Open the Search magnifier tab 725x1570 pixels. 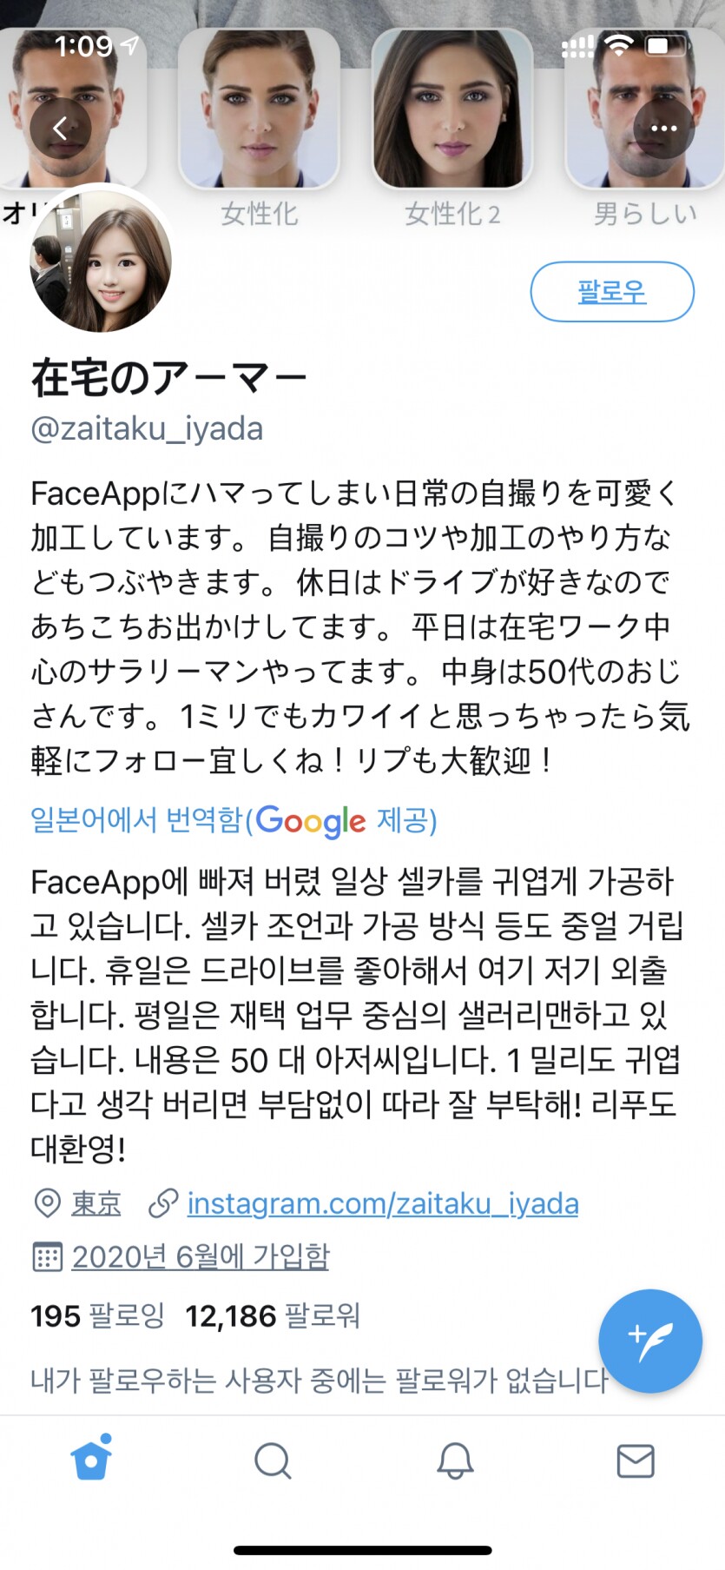pyautogui.click(x=273, y=1461)
